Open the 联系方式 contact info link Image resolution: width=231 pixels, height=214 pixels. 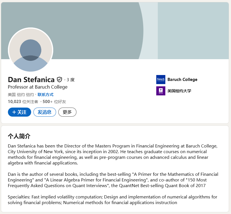click(x=45, y=95)
